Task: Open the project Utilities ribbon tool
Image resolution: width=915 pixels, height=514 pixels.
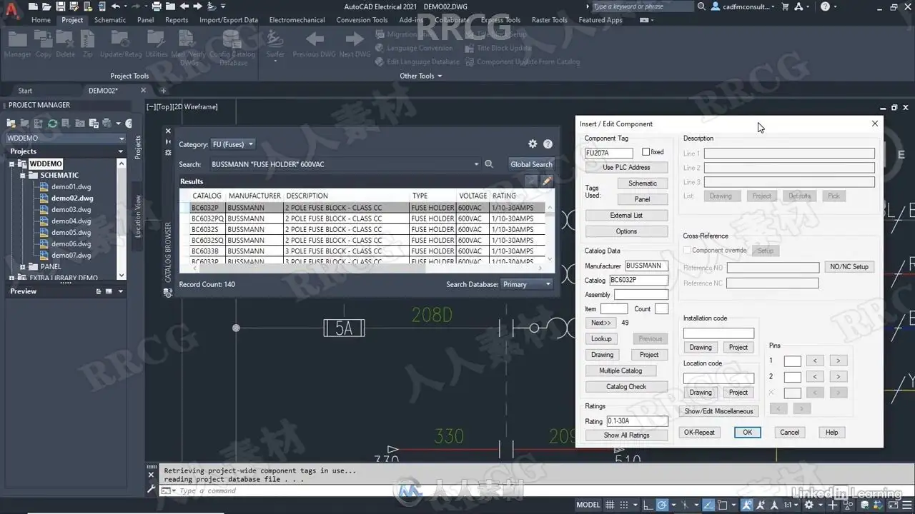Action: click(x=157, y=44)
